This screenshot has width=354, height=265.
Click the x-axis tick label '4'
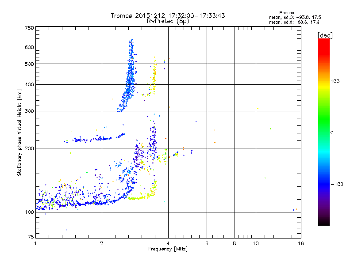coord(168,243)
